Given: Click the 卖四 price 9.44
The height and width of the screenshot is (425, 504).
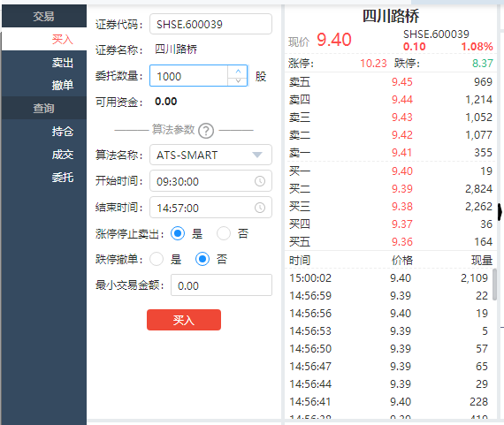Looking at the screenshot, I should [x=401, y=100].
